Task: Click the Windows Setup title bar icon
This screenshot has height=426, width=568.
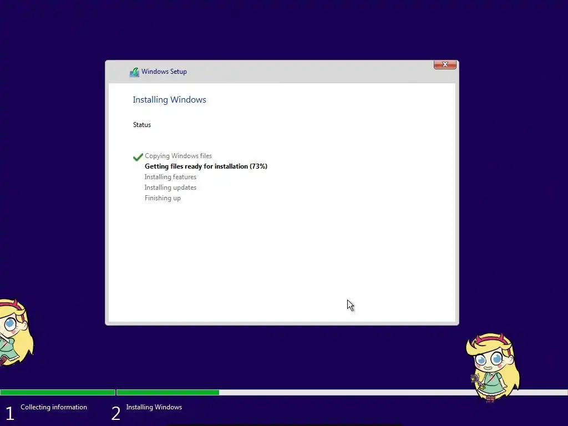Action: coord(134,72)
